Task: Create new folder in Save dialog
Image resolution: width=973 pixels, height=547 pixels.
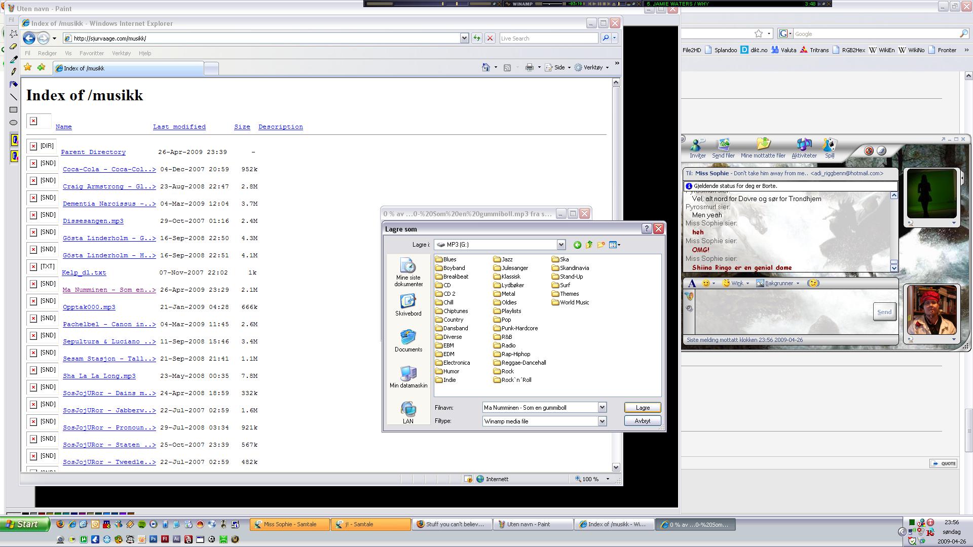Action: pos(601,245)
